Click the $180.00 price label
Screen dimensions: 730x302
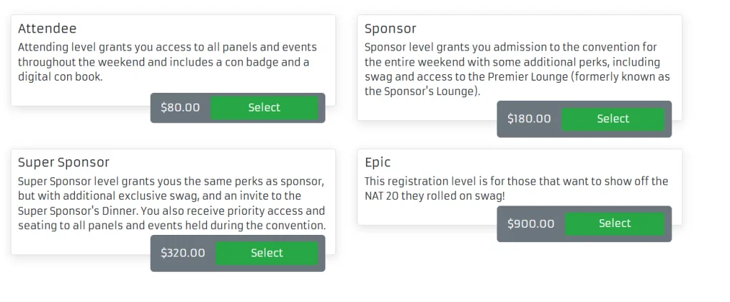(529, 119)
